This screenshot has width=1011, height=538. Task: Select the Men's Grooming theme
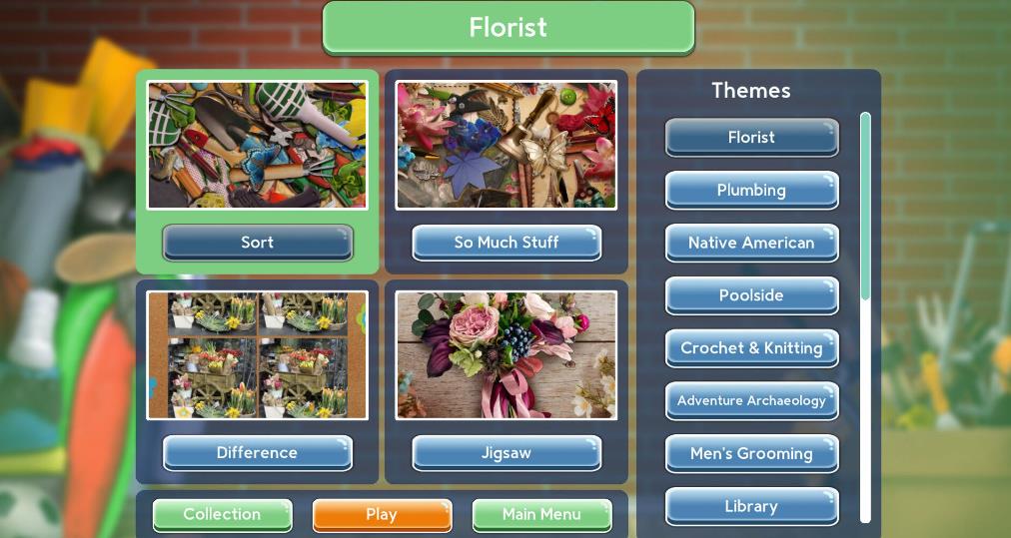pos(752,453)
